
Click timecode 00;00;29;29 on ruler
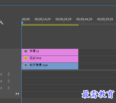[x=63, y=19]
